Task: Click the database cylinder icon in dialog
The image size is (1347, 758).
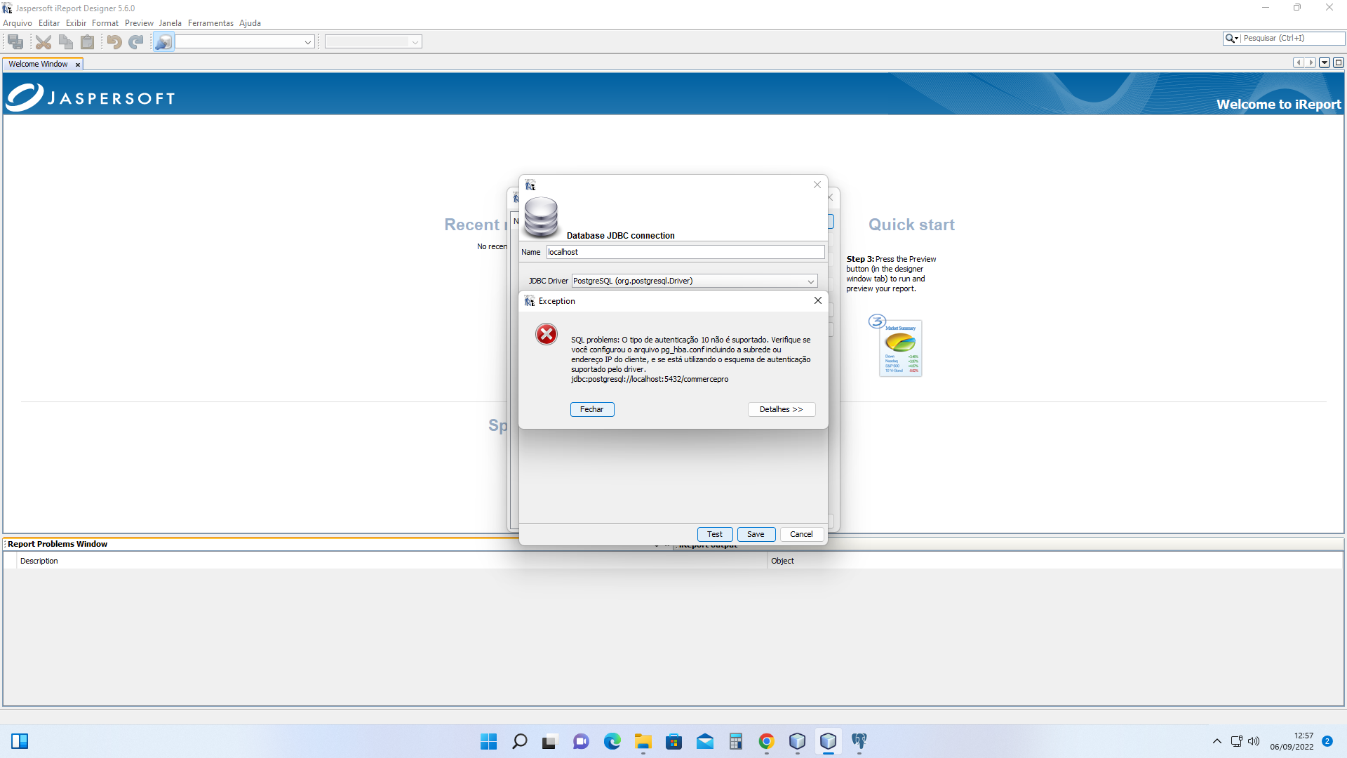Action: pyautogui.click(x=541, y=217)
